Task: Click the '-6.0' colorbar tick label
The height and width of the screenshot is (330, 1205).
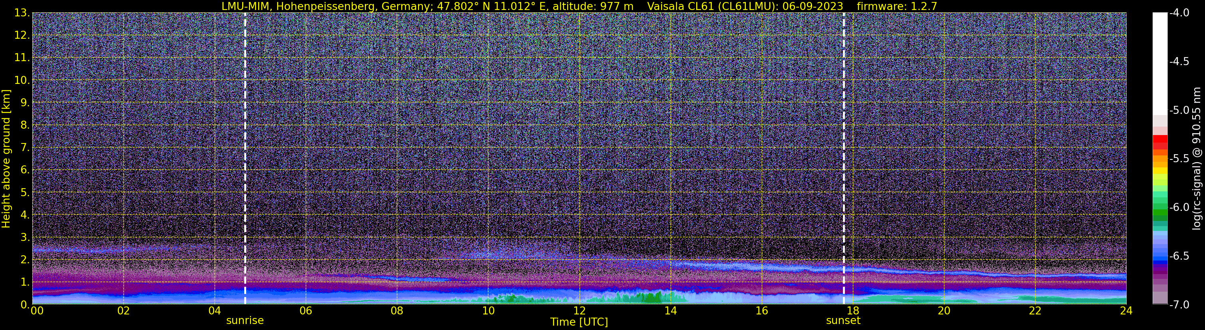Action: (x=1179, y=207)
